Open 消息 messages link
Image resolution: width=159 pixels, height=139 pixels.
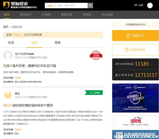141,5
